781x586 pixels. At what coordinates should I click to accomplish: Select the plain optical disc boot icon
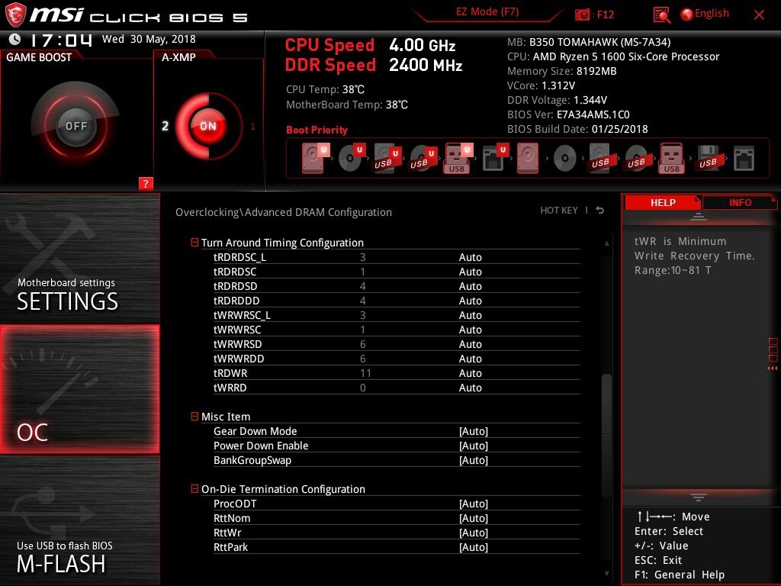click(x=565, y=159)
